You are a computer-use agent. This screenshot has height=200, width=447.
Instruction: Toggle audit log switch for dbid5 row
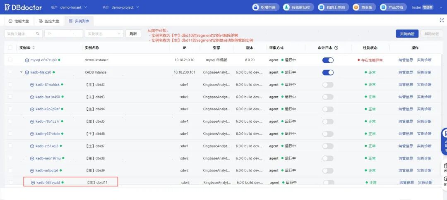point(328,121)
